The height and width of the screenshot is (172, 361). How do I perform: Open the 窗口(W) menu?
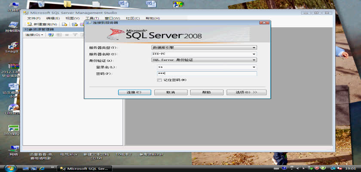[x=112, y=18]
